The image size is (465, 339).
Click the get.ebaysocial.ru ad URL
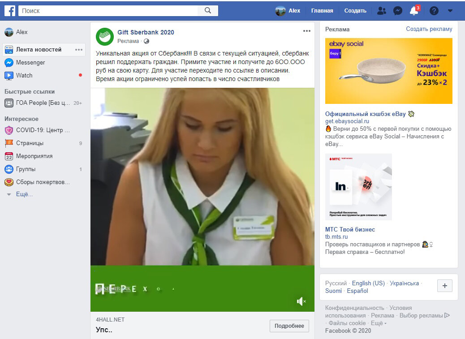point(347,121)
